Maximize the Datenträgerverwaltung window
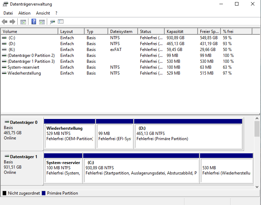Image resolution: width=261 pixels, height=205 pixels. point(237,4)
